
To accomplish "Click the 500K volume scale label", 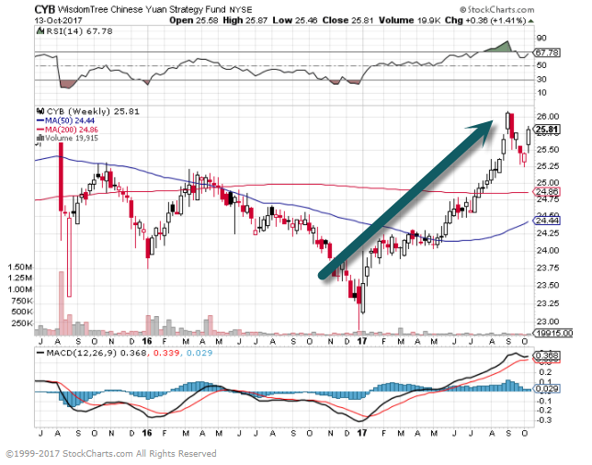I will click(x=22, y=312).
